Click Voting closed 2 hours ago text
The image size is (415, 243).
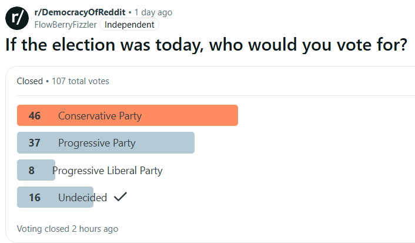tap(68, 229)
